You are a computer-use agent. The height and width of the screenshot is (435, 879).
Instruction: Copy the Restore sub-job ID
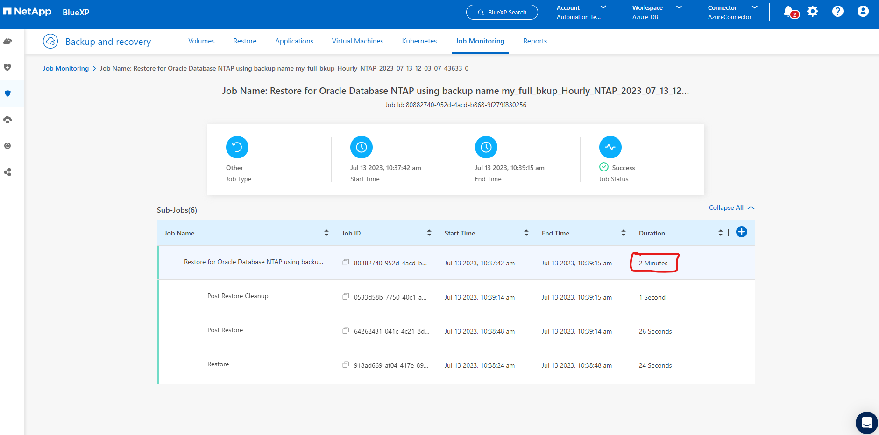coord(346,365)
